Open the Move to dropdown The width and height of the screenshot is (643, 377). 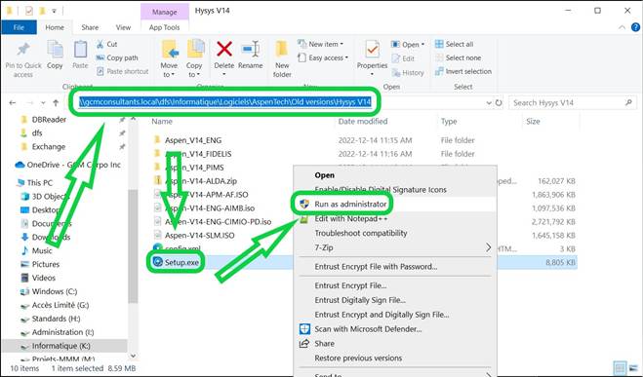(x=169, y=58)
